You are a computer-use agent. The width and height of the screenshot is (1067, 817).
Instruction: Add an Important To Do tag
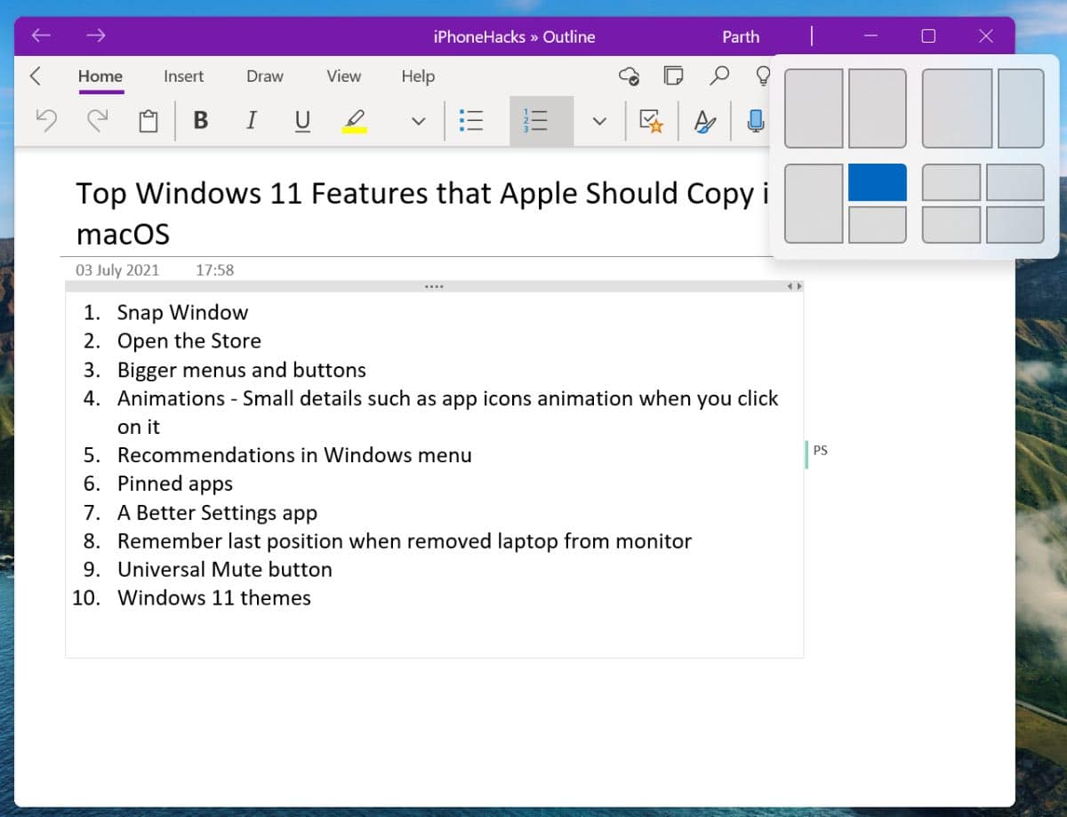pyautogui.click(x=652, y=121)
